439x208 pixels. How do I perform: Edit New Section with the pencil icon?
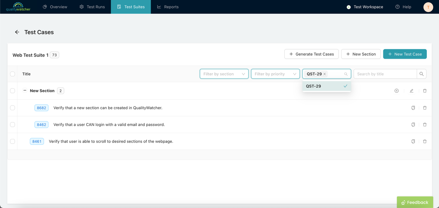pos(411,91)
